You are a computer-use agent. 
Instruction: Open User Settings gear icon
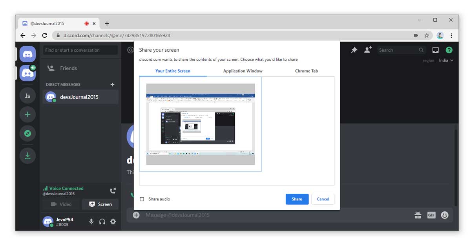(x=113, y=222)
